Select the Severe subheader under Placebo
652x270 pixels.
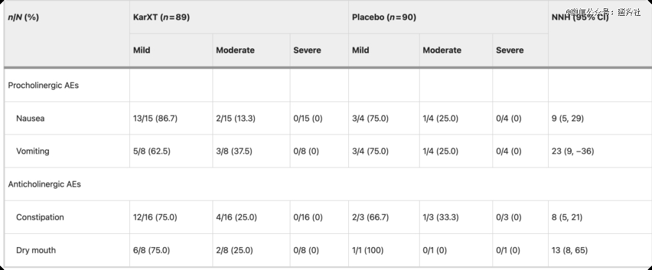pos(510,50)
